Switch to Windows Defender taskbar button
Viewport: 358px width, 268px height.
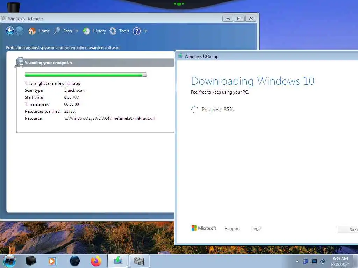coord(139,261)
